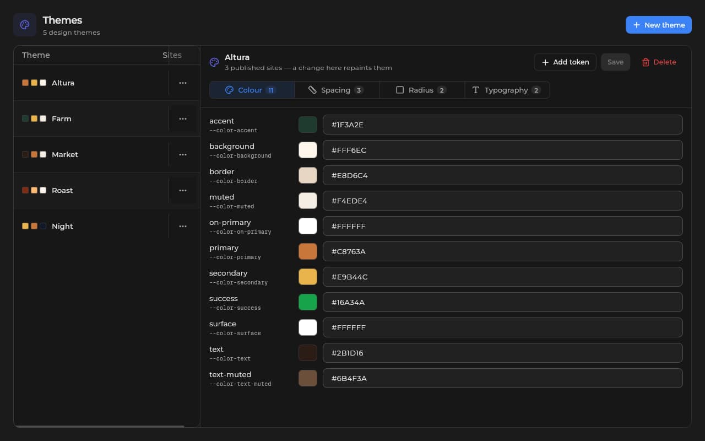Open the muted colour swatch
The image size is (705, 441).
(308, 201)
